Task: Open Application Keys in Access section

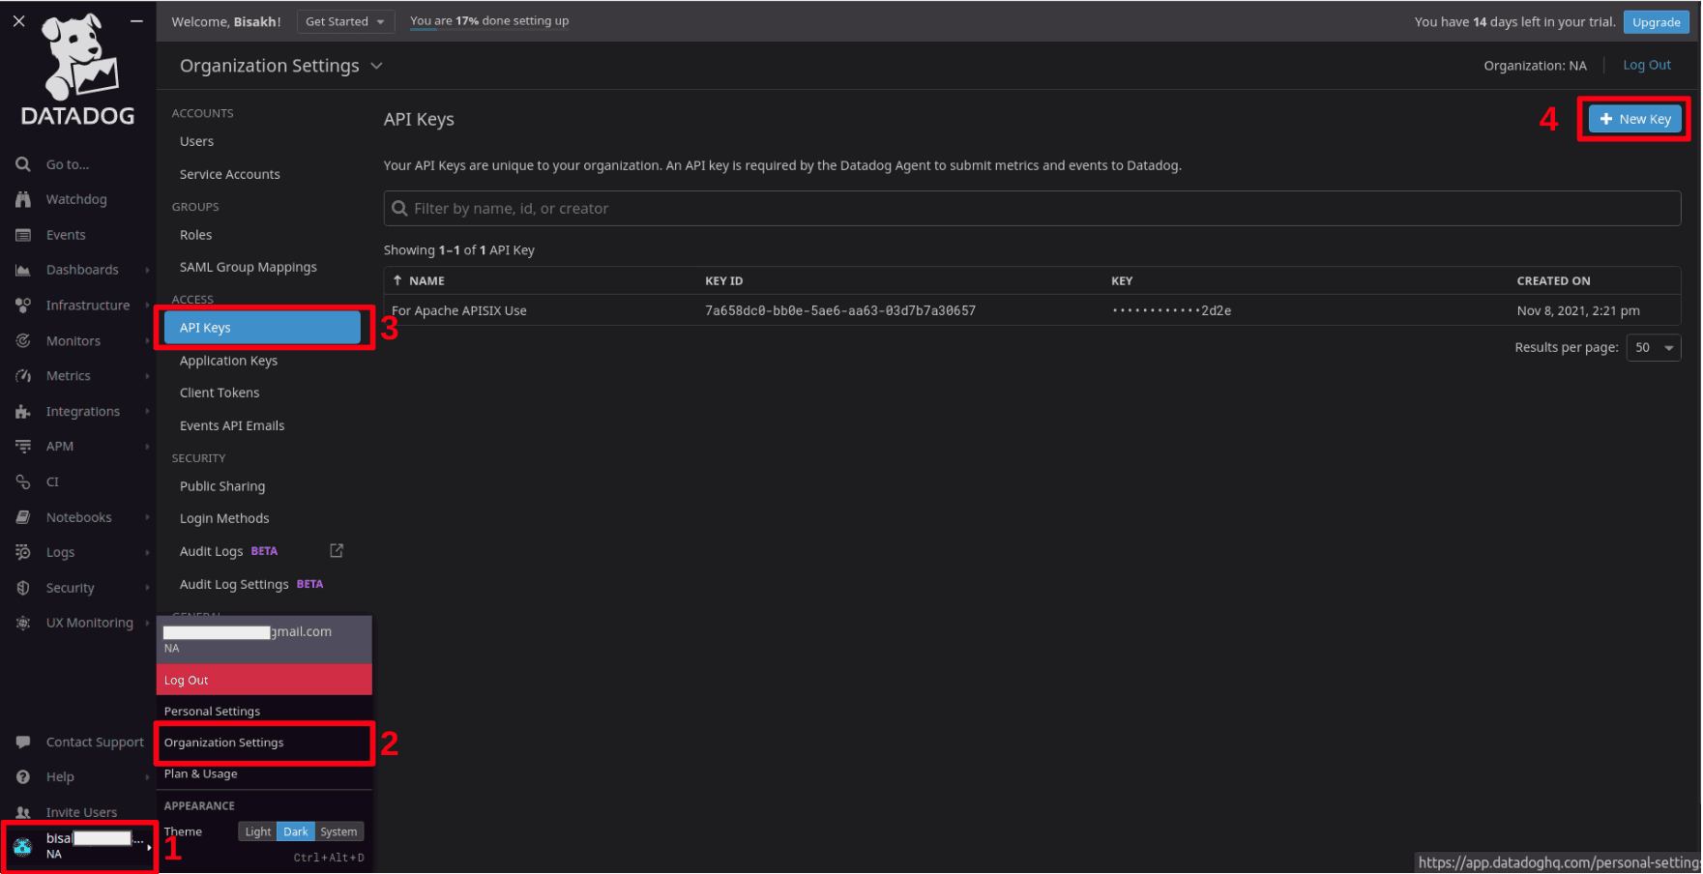Action: pyautogui.click(x=228, y=361)
